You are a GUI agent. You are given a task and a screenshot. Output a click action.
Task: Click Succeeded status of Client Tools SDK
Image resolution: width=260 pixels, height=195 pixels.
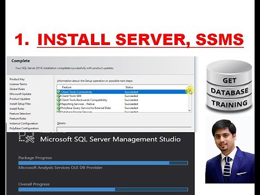point(131,96)
